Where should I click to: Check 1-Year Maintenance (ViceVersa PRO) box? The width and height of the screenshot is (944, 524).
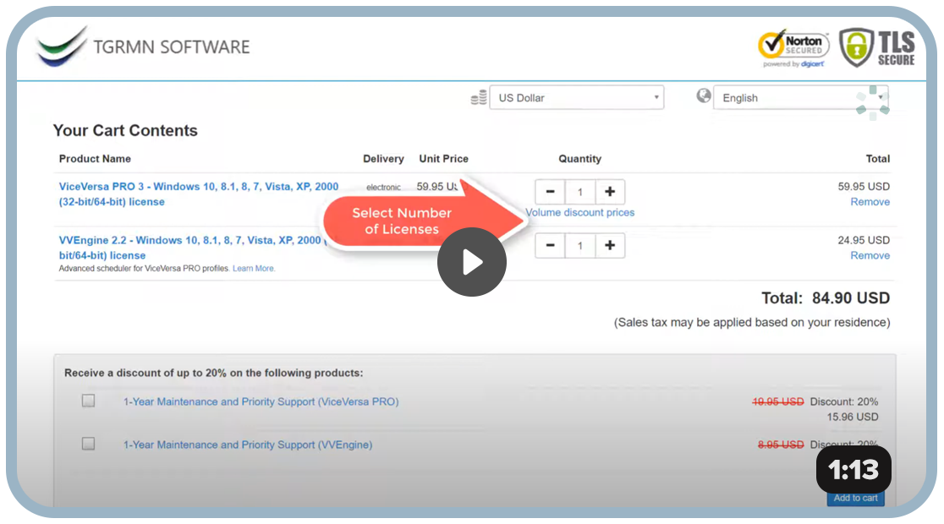pyautogui.click(x=89, y=401)
